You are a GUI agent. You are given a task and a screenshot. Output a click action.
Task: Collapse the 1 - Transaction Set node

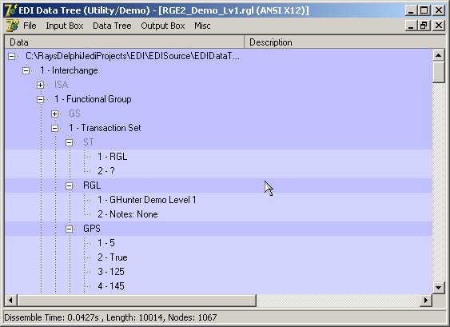[54, 128]
